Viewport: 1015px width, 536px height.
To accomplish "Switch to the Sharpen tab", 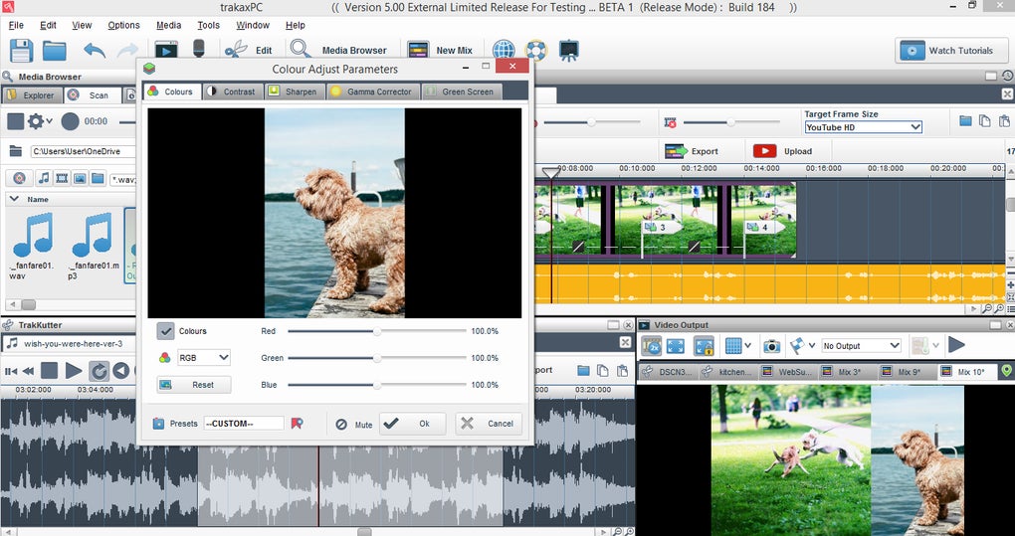I will pyautogui.click(x=295, y=91).
